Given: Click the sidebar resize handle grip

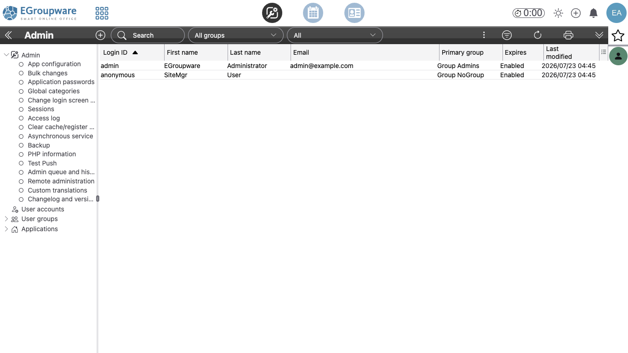Looking at the screenshot, I should (x=97, y=199).
